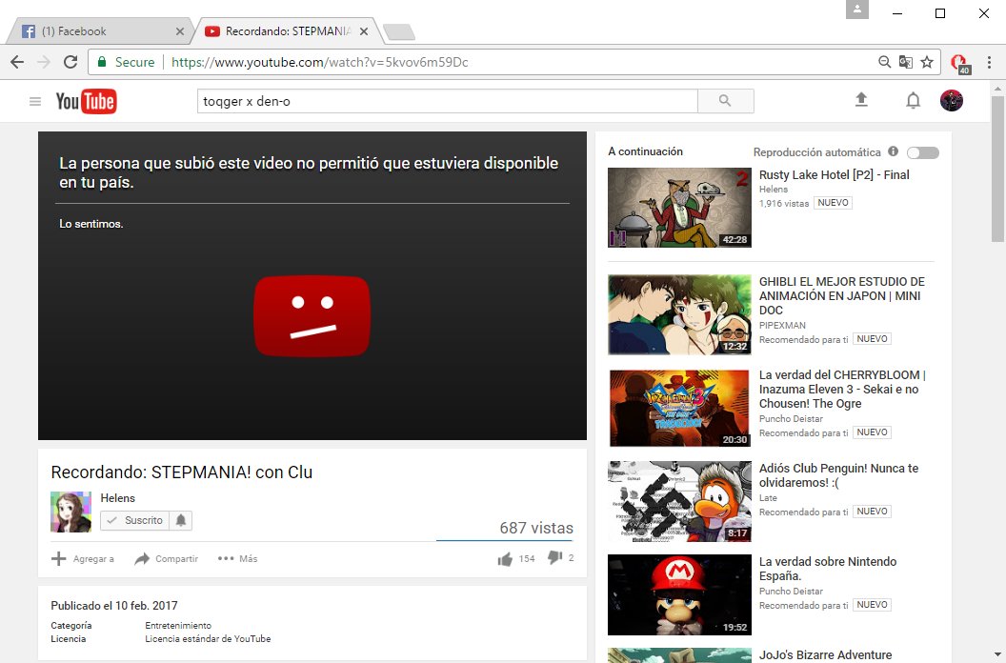
Task: Like the video with thumbs up
Action: (x=505, y=559)
